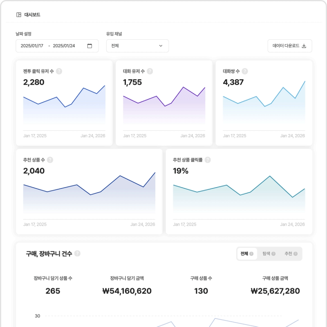Open the calendar icon in date field
Screen dimensions: 327x327
tap(90, 46)
